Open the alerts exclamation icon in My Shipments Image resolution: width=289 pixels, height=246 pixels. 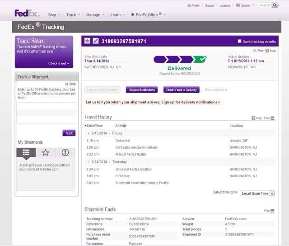(x=65, y=152)
